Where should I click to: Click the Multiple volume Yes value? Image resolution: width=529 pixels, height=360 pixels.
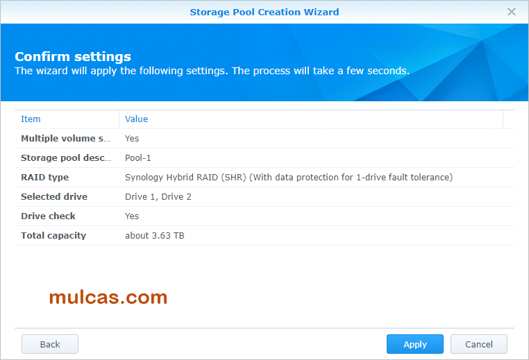coord(132,139)
